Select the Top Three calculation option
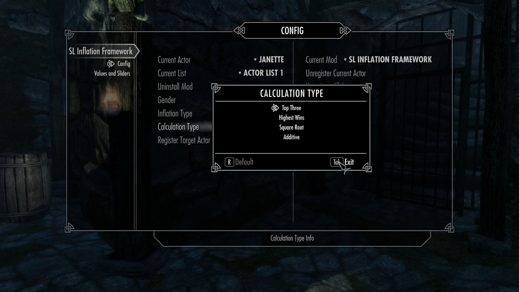 point(291,108)
